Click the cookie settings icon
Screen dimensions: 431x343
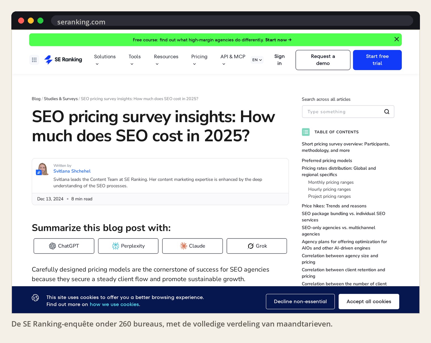pos(35,298)
